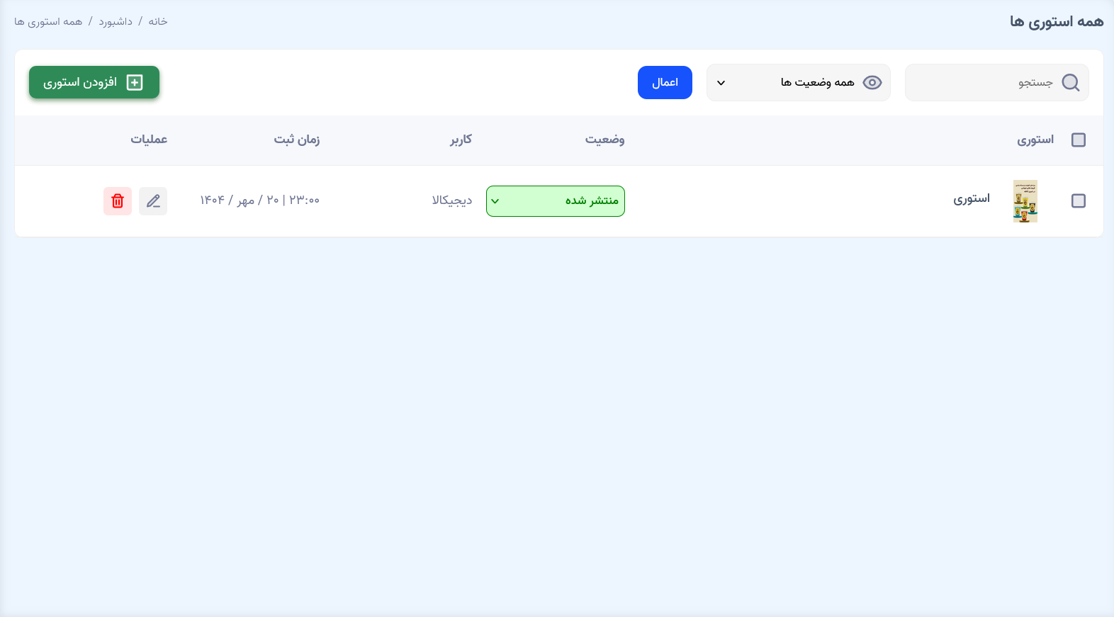The height and width of the screenshot is (617, 1114).
Task: Click the plus icon on افزودن استوری
Action: point(135,83)
